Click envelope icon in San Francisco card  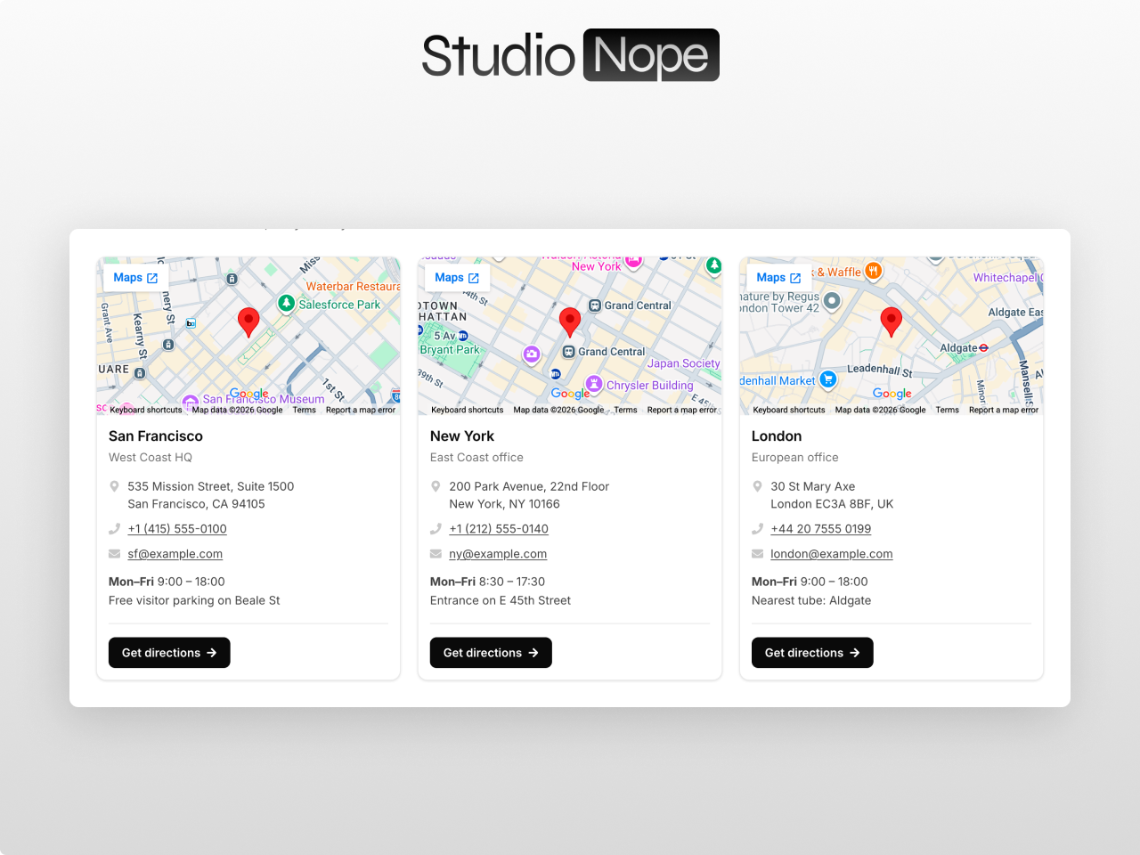click(x=114, y=554)
